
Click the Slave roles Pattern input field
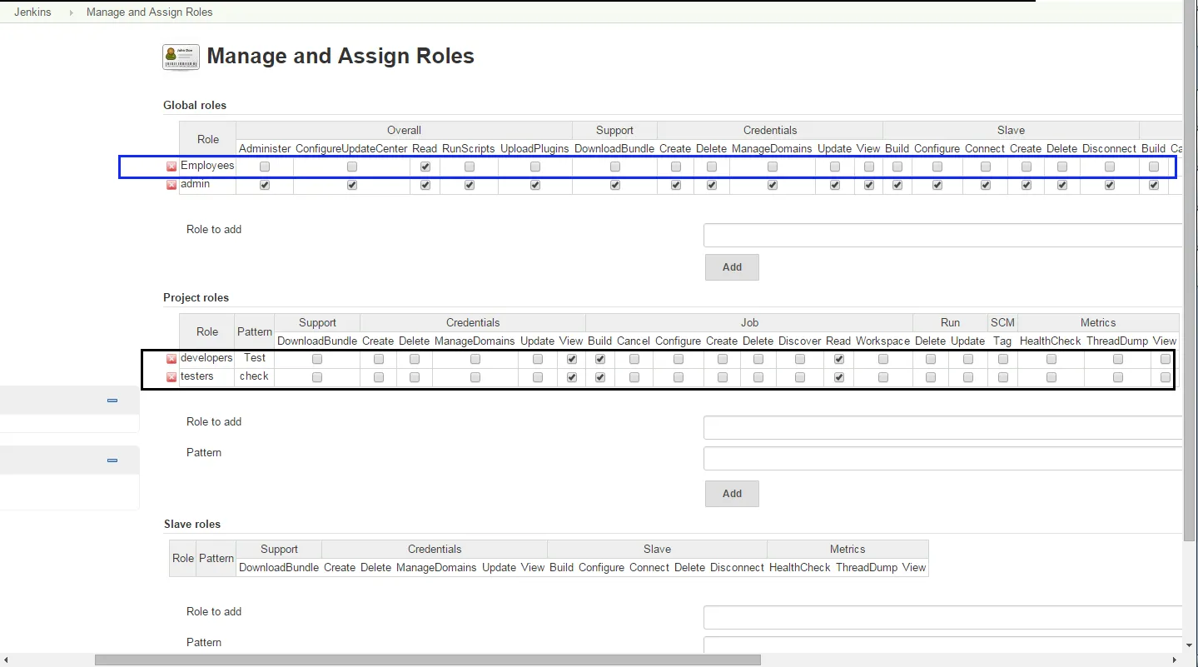[942, 645]
